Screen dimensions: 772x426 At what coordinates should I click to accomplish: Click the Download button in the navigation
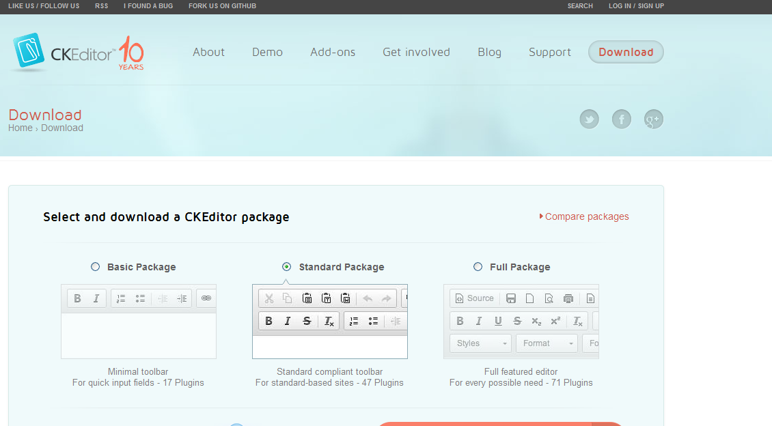point(626,52)
